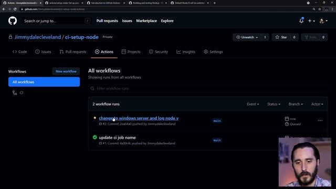The height and width of the screenshot is (189, 336).
Task: Click main branch label on update ci job name
Action: pyautogui.click(x=217, y=140)
